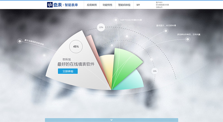Open the 应用案例 menu item
The height and width of the screenshot is (122, 223).
point(92,5)
